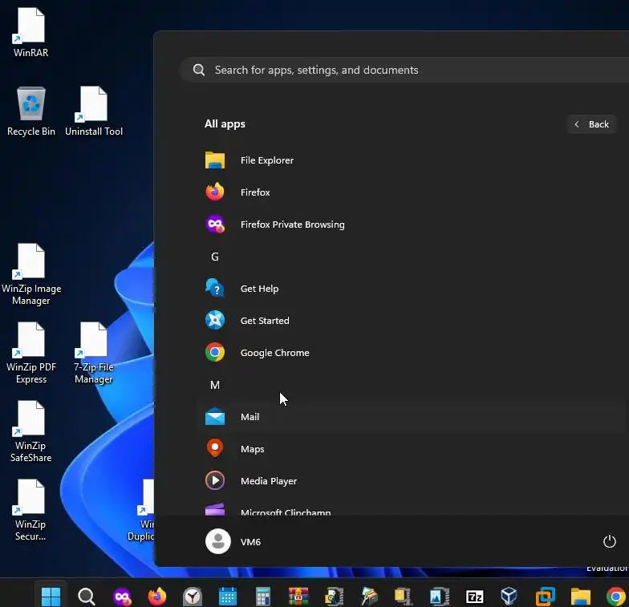The image size is (629, 607).
Task: Open the Mail app
Action: pyautogui.click(x=412, y=417)
